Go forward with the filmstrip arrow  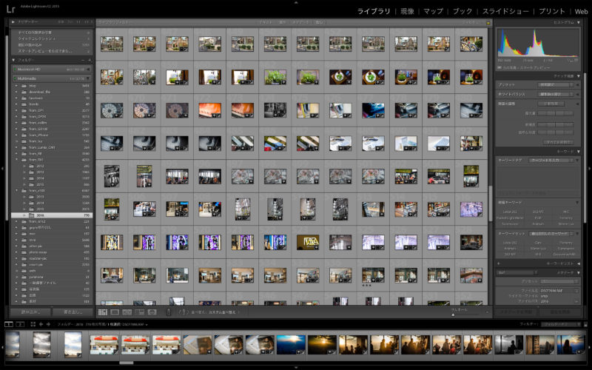48,324
